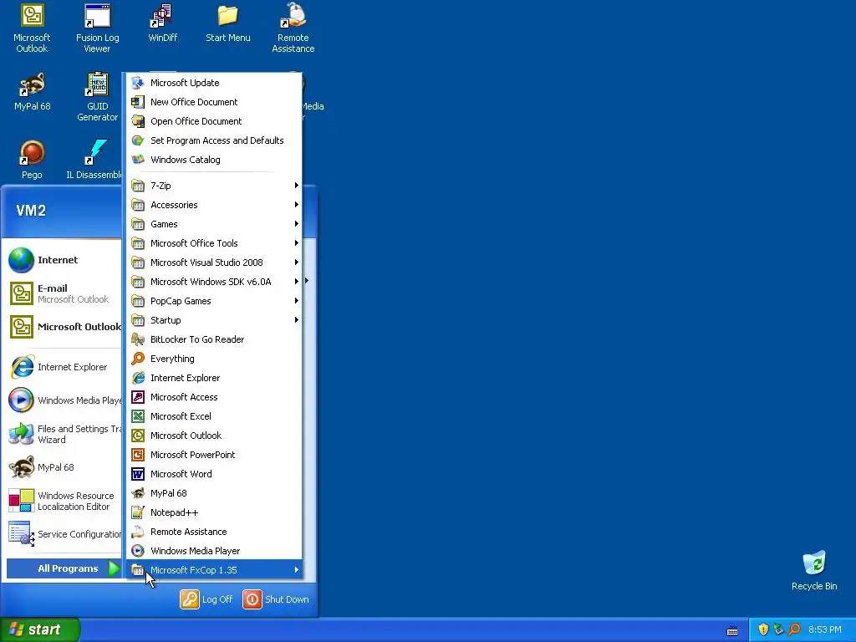
Task: Expand the Startup folder
Action: [x=214, y=320]
